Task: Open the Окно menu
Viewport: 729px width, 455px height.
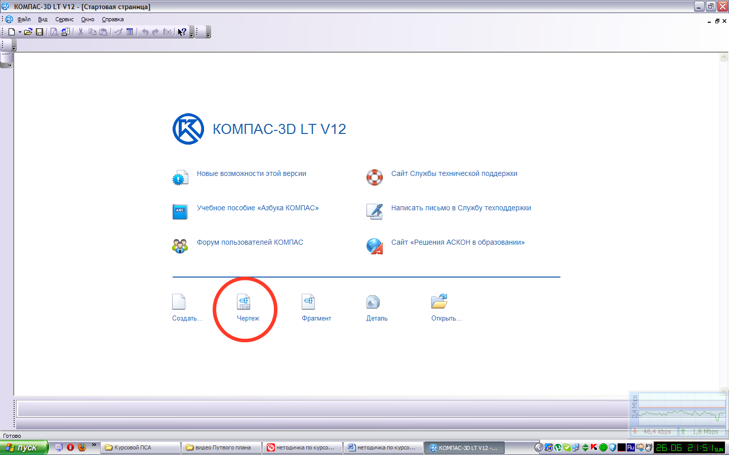Action: (88, 19)
